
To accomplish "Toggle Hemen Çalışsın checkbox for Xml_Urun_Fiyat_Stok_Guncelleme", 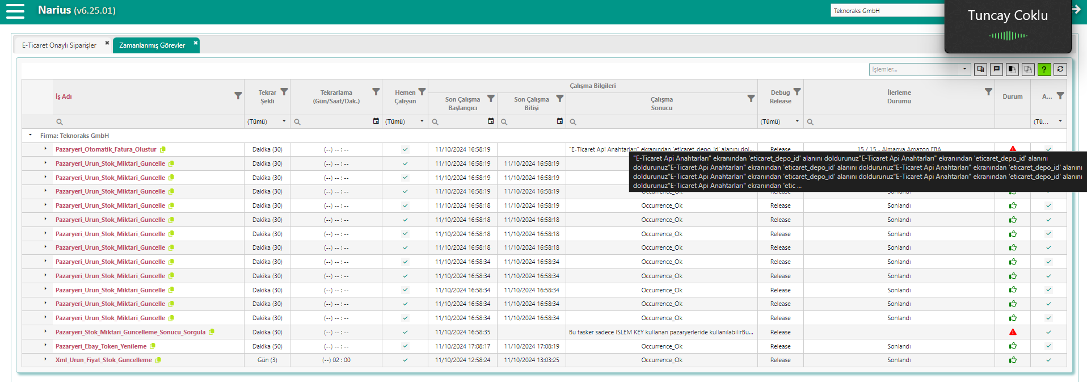I will (x=405, y=360).
